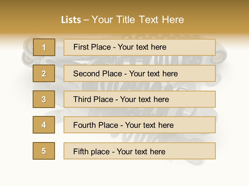Click "Your text here" in First Place row

pos(142,47)
